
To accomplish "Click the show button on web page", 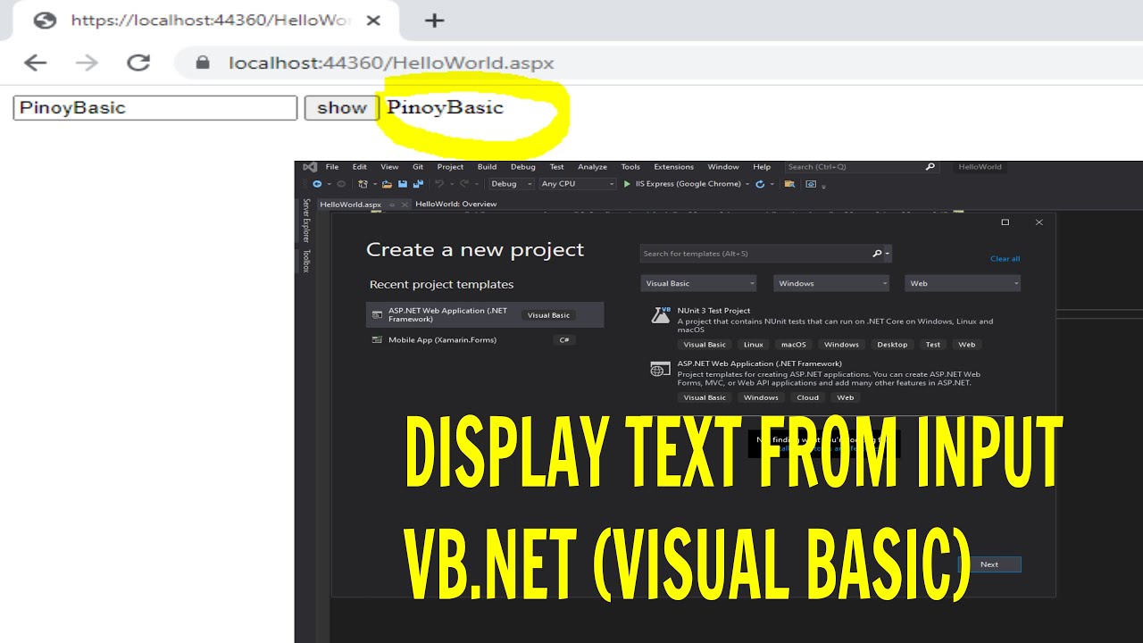I will [x=342, y=108].
